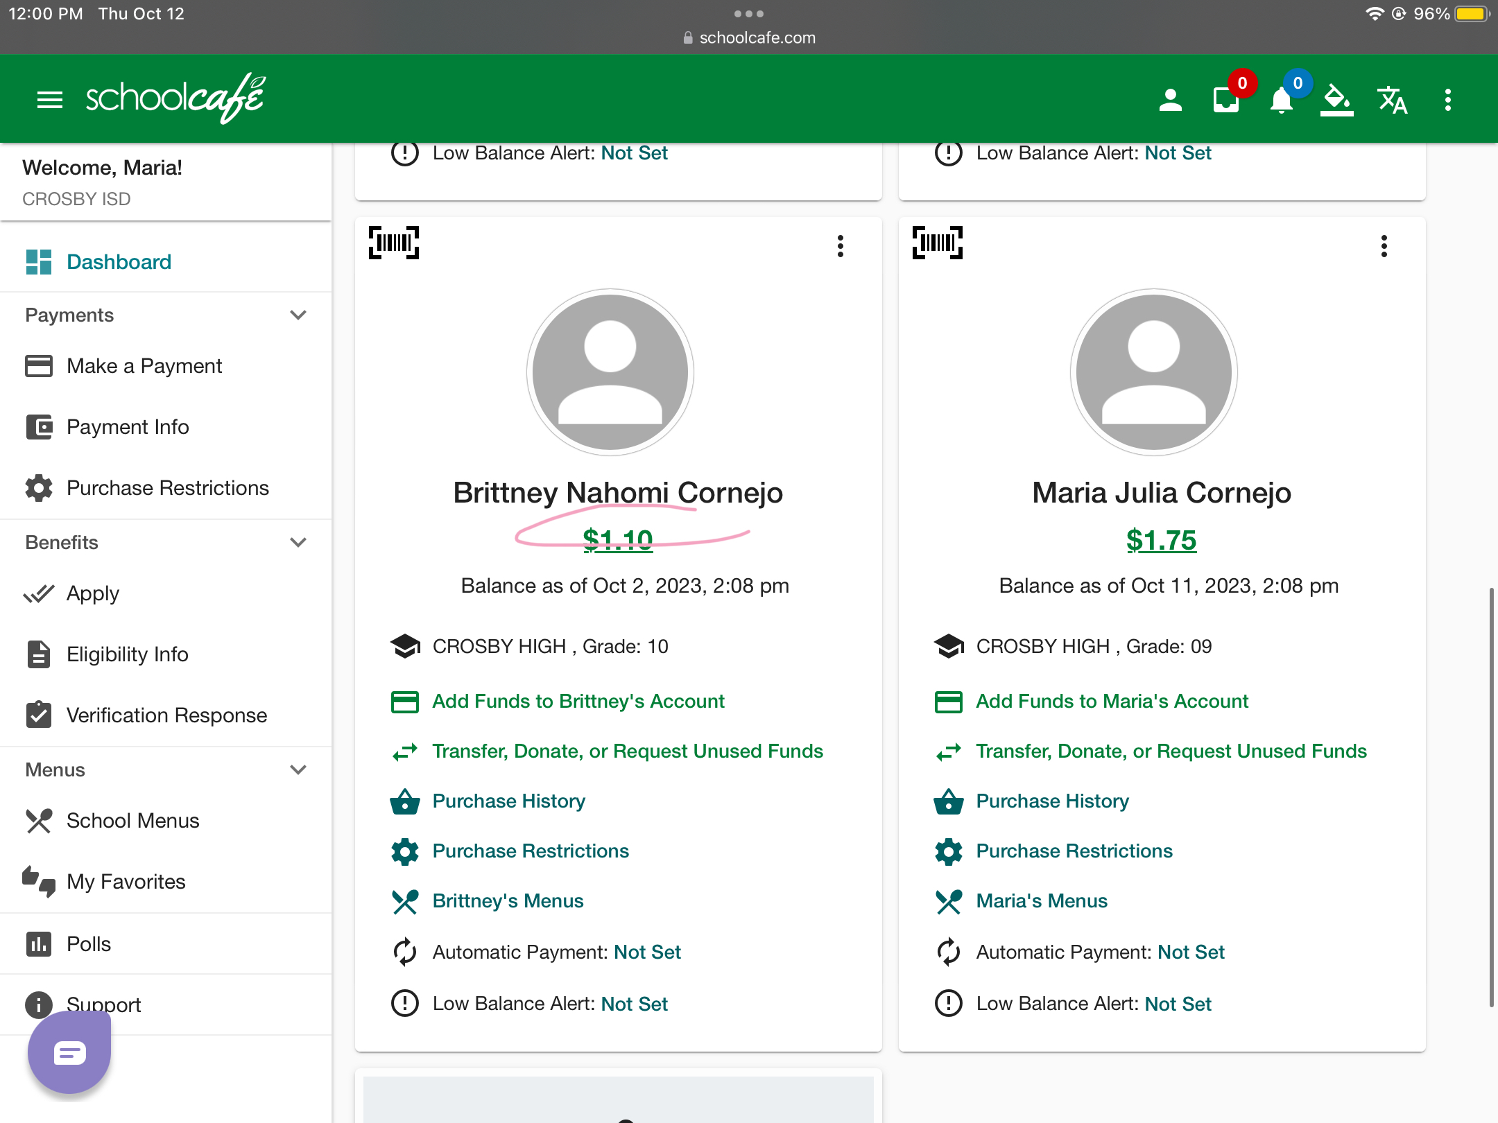Go to Dashboard in the sidebar
Screen dimensions: 1498x1123
point(119,262)
